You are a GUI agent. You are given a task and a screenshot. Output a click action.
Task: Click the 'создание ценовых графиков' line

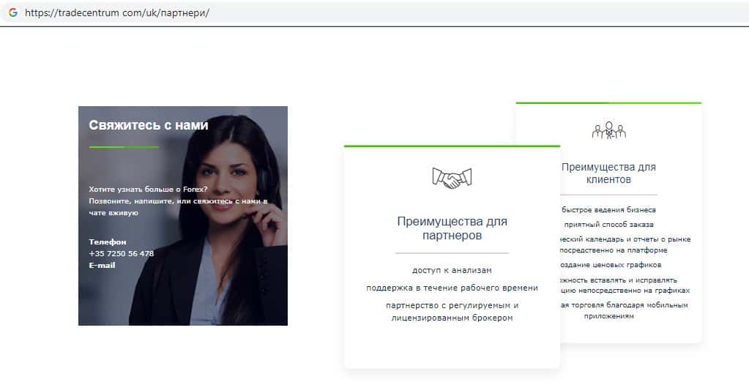tap(611, 265)
